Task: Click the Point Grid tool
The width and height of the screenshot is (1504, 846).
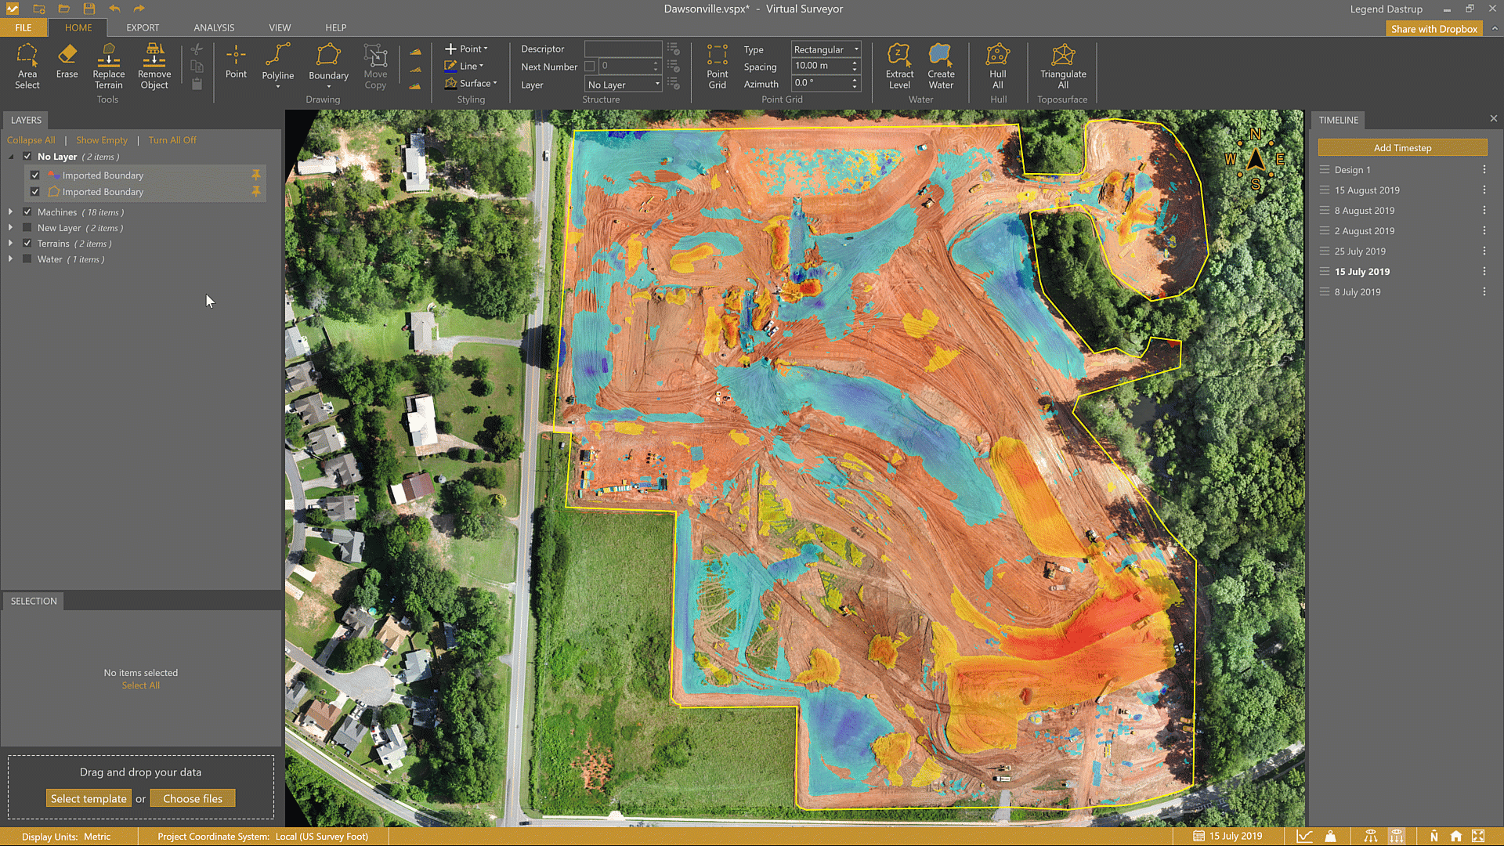Action: (x=717, y=66)
